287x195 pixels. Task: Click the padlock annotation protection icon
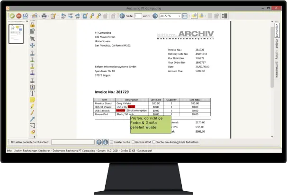[201, 16]
